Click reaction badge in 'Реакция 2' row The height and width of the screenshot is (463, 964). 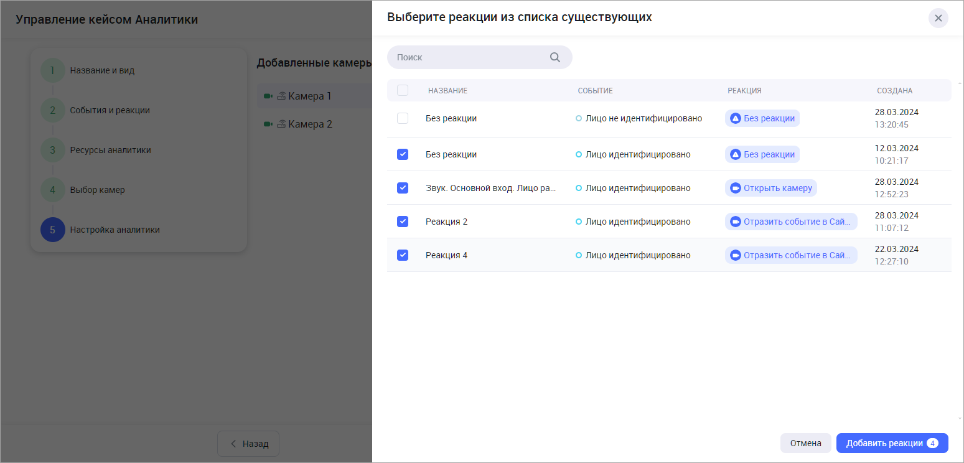790,222
